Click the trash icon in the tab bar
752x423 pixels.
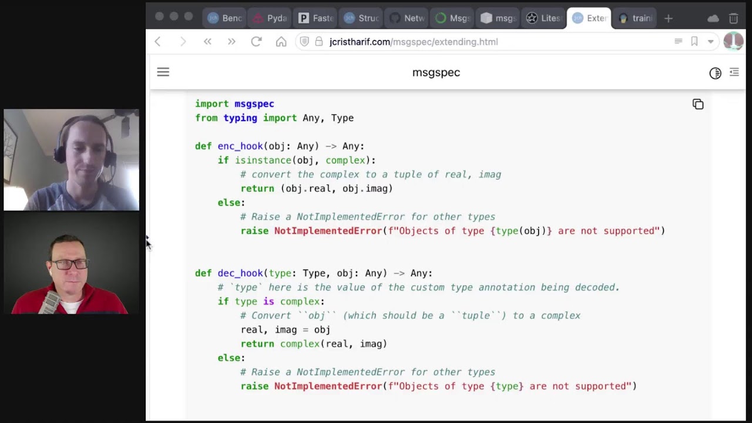(733, 18)
